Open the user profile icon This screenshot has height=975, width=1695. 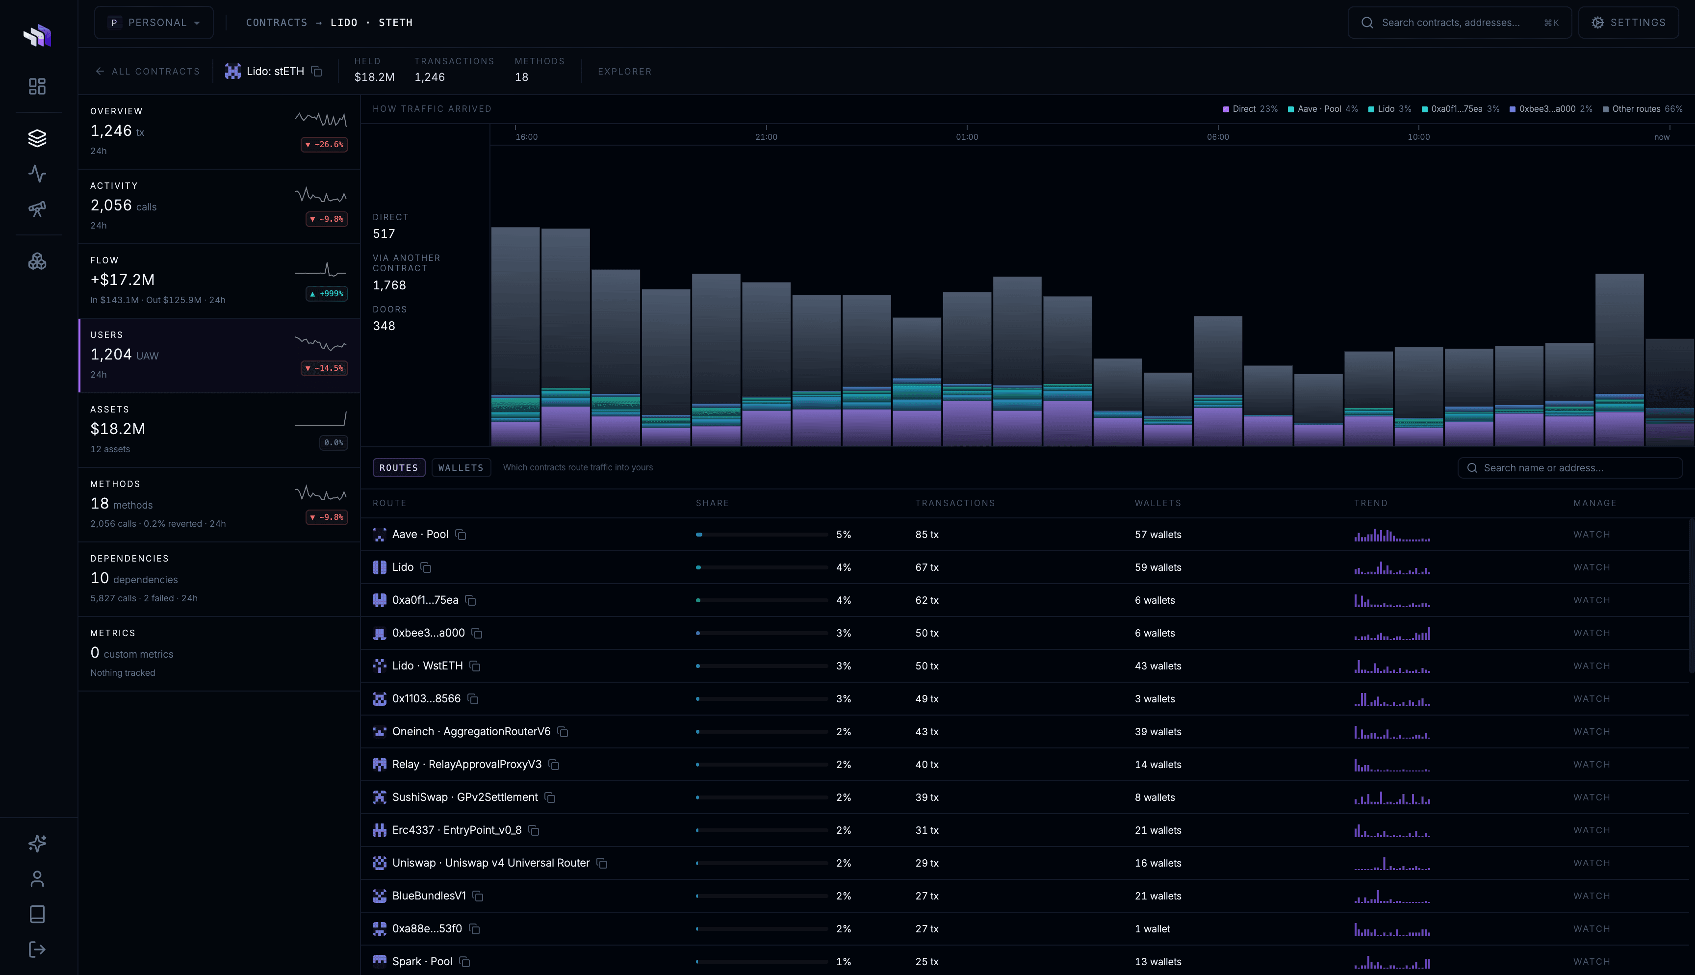click(37, 878)
